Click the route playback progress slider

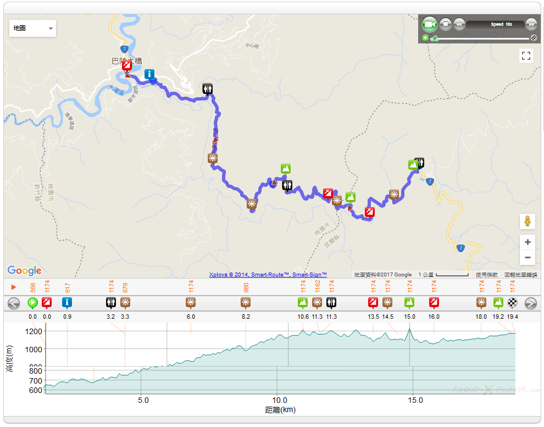(484, 38)
